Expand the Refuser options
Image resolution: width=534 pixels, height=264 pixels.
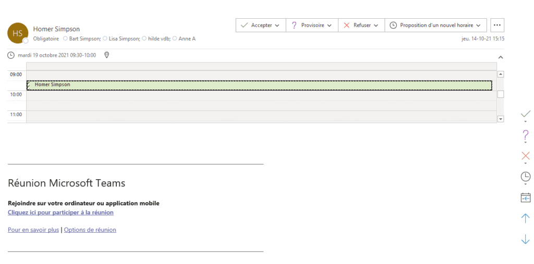pyautogui.click(x=361, y=25)
